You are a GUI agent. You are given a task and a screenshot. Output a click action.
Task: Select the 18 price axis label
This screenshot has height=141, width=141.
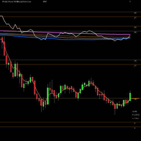[x=135, y=61]
